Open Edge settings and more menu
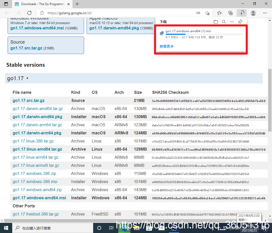The height and width of the screenshot is (233, 272). click(x=265, y=13)
